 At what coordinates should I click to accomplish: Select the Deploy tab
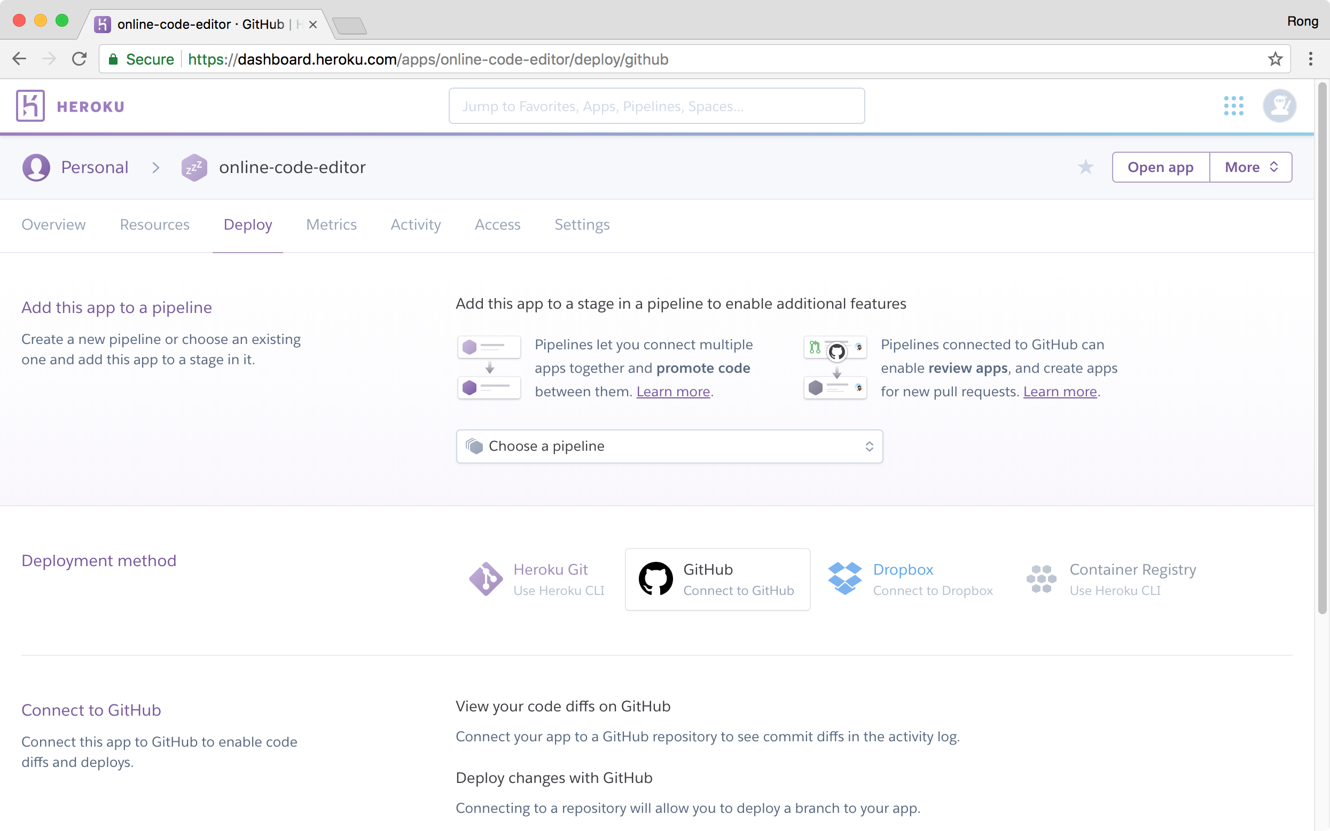[247, 225]
